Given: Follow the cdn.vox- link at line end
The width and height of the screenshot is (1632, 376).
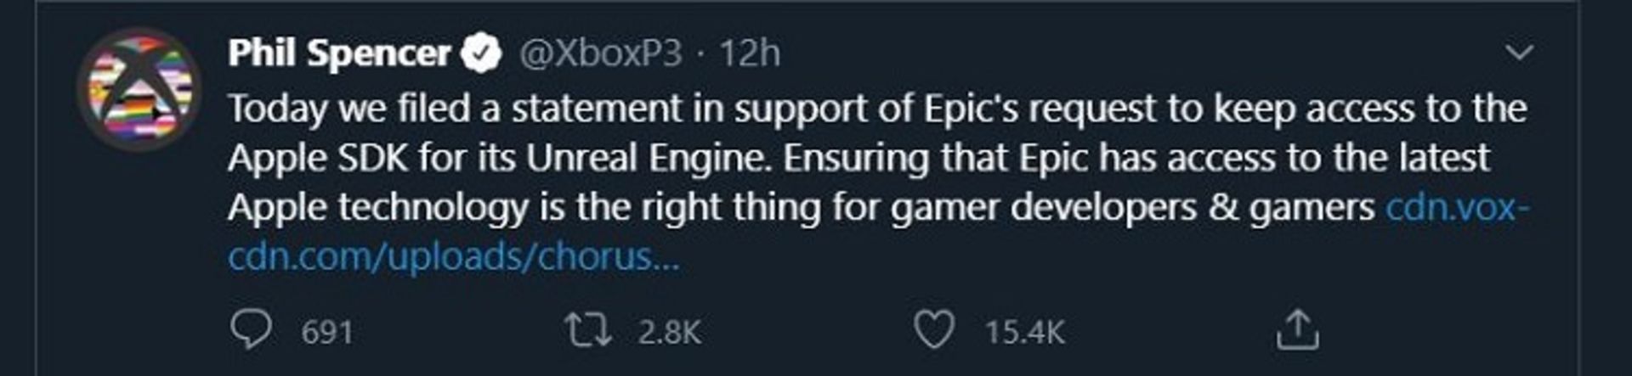Looking at the screenshot, I should (1457, 208).
